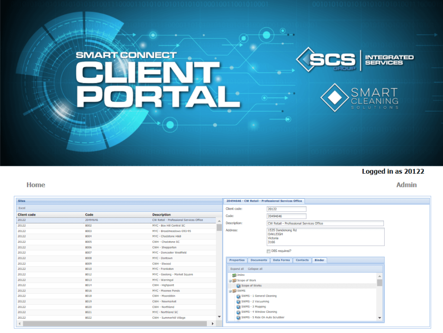Click the SWMS - 1 General Cleaning document icon
Image resolution: width=443 pixels, height=333 pixels.
pyautogui.click(x=238, y=296)
